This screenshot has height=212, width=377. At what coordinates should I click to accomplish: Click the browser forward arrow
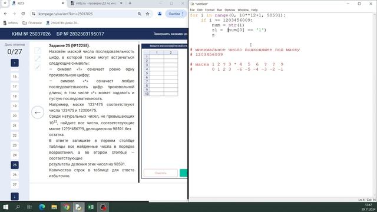pyautogui.click(x=14, y=14)
